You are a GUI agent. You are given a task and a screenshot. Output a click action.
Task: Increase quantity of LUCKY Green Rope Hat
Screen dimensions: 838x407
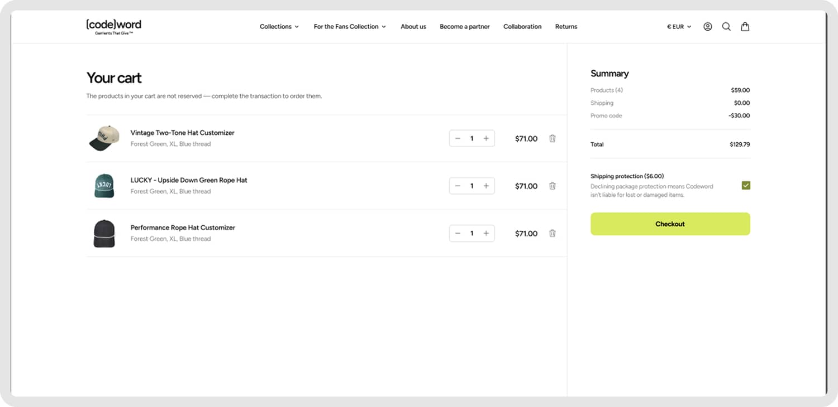(486, 186)
